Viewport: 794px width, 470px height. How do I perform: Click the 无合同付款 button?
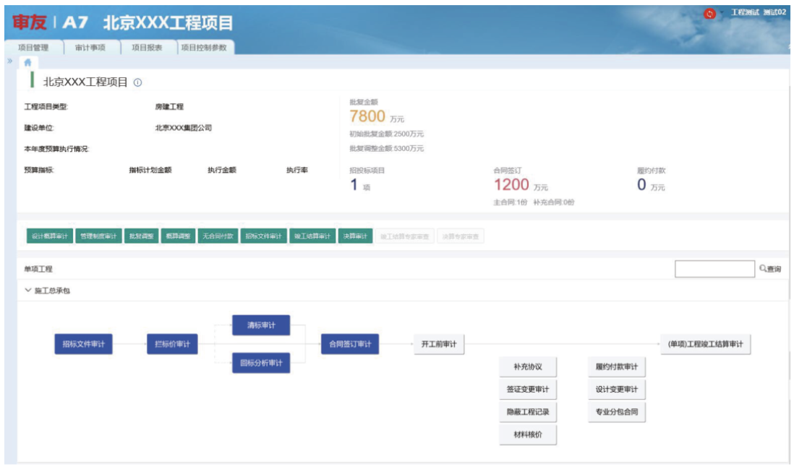pyautogui.click(x=218, y=236)
